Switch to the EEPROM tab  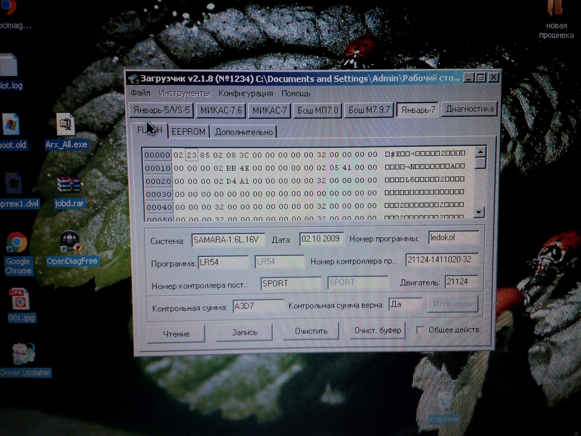tap(188, 132)
